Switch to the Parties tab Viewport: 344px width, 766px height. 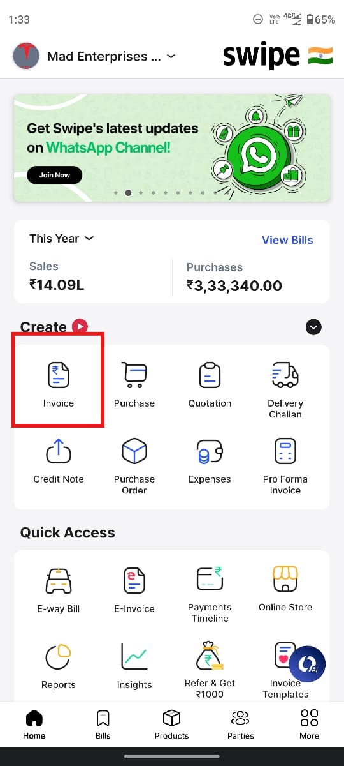240,724
